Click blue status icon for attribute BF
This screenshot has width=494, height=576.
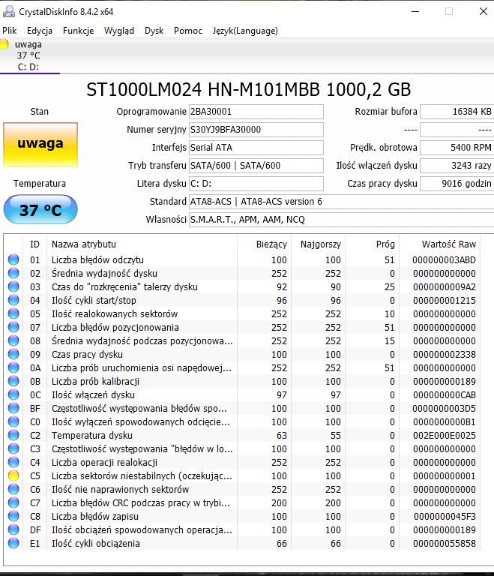click(x=13, y=408)
